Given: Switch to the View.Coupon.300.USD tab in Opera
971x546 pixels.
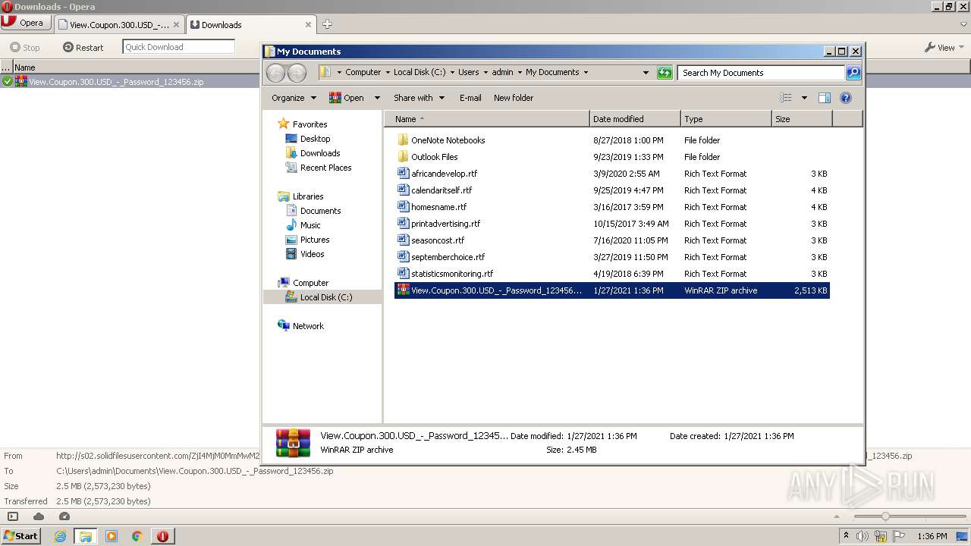Looking at the screenshot, I should [x=120, y=24].
